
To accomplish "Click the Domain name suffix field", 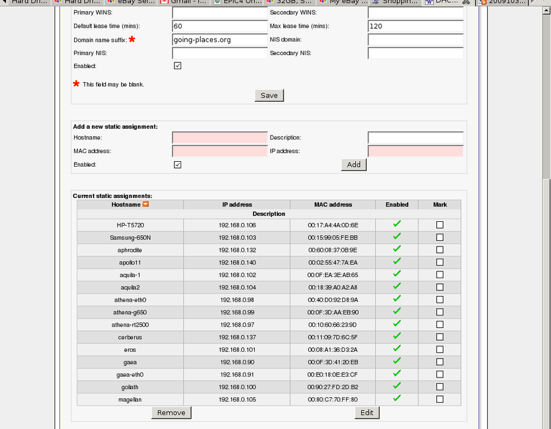I will click(220, 40).
